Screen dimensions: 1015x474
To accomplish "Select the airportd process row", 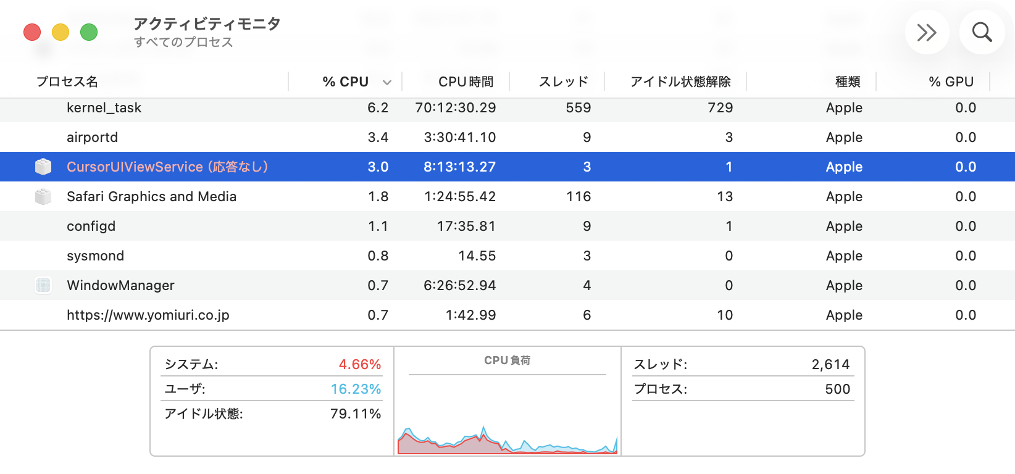I will [507, 137].
